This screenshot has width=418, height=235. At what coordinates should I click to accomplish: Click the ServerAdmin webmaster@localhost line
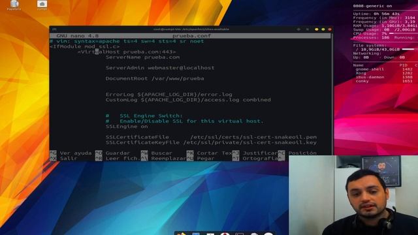[160, 68]
